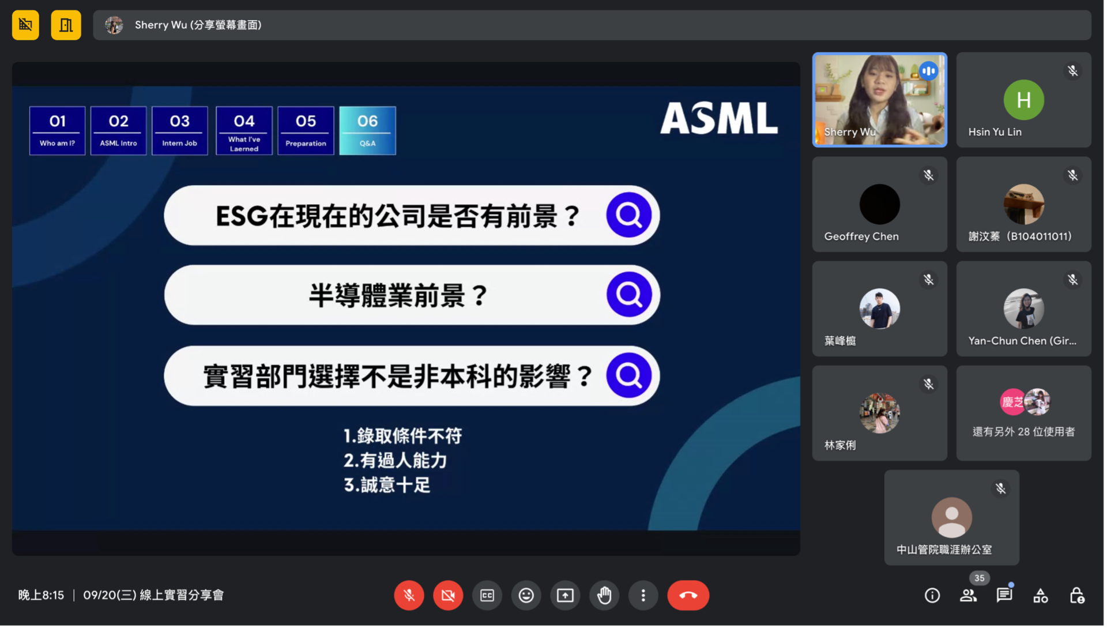Click the text 1.錄取條件不符

pos(404,437)
